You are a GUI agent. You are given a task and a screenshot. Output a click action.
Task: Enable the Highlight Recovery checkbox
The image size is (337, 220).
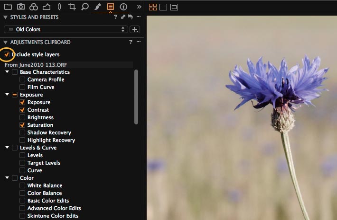22,140
